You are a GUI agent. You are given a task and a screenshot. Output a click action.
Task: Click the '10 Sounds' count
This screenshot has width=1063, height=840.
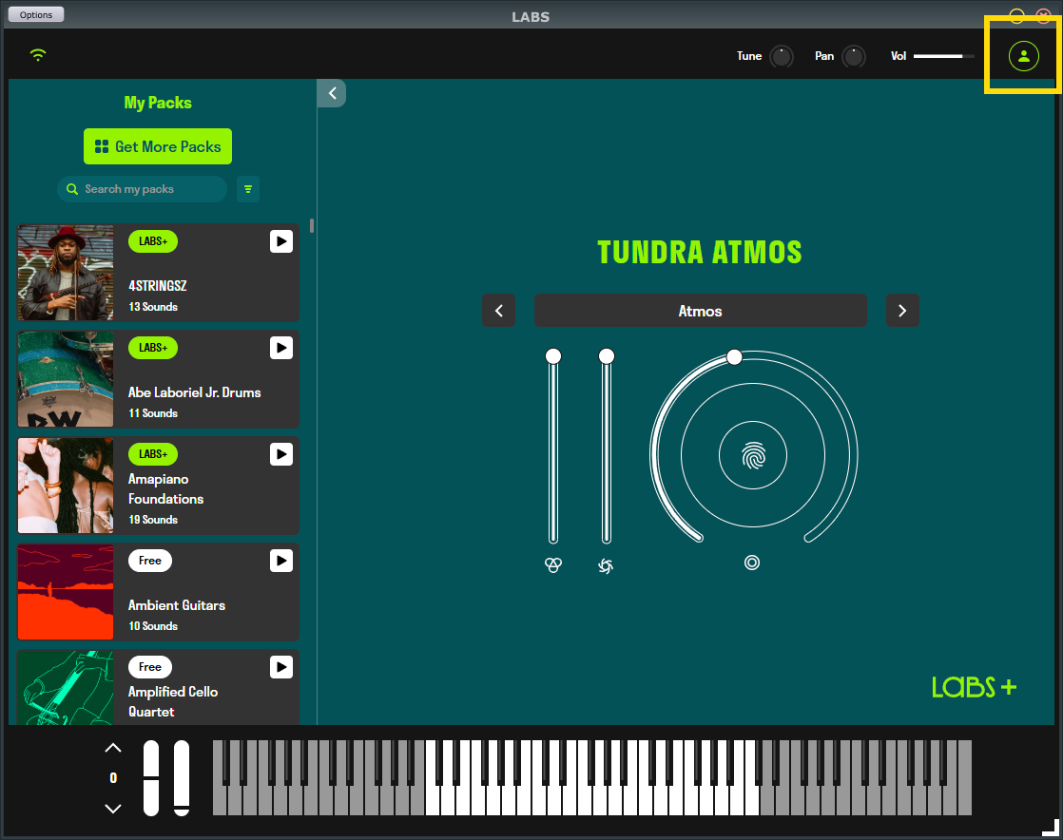[153, 626]
